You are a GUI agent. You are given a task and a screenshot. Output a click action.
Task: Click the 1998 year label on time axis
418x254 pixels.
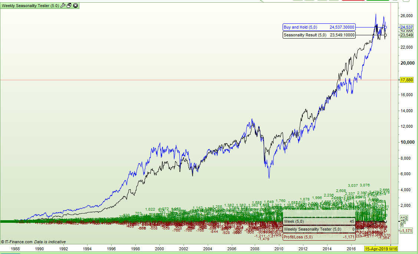click(x=135, y=249)
